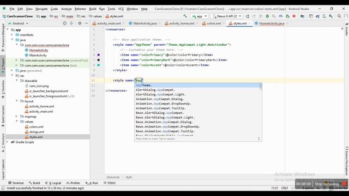Open Project panel gear settings
Screen dimensions: 349x196
tap(80, 23)
